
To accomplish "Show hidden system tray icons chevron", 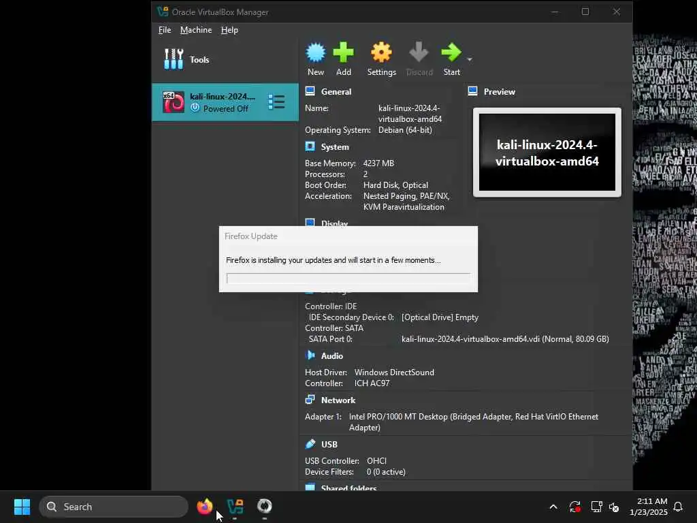I will point(553,507).
